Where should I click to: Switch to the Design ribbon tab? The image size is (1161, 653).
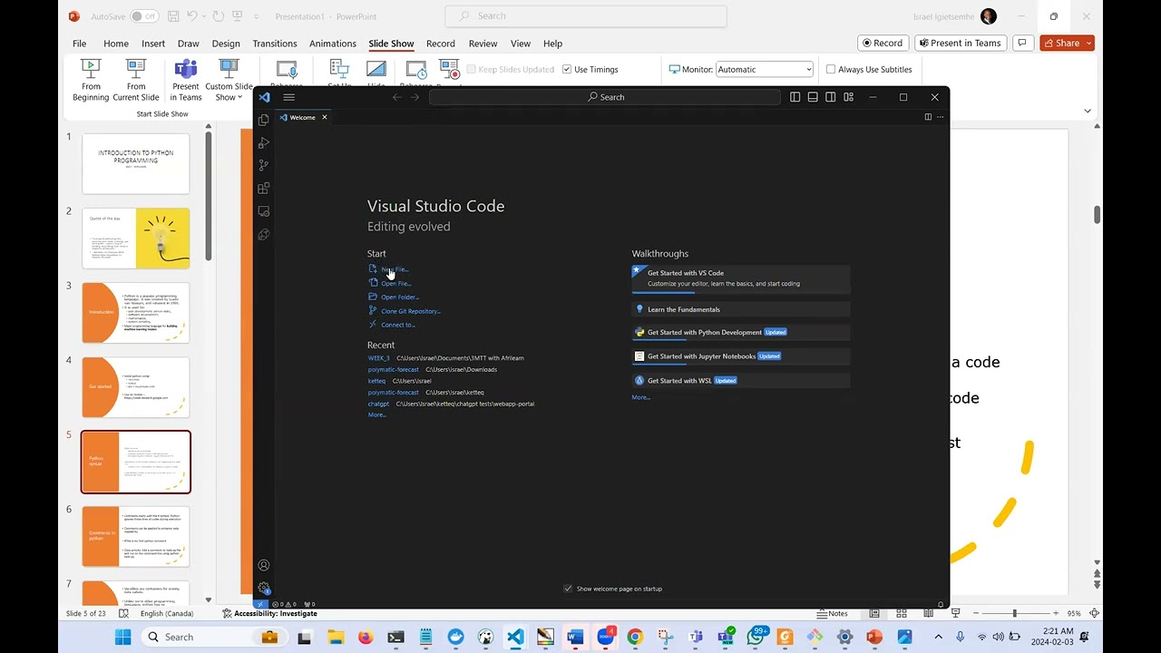tap(226, 43)
